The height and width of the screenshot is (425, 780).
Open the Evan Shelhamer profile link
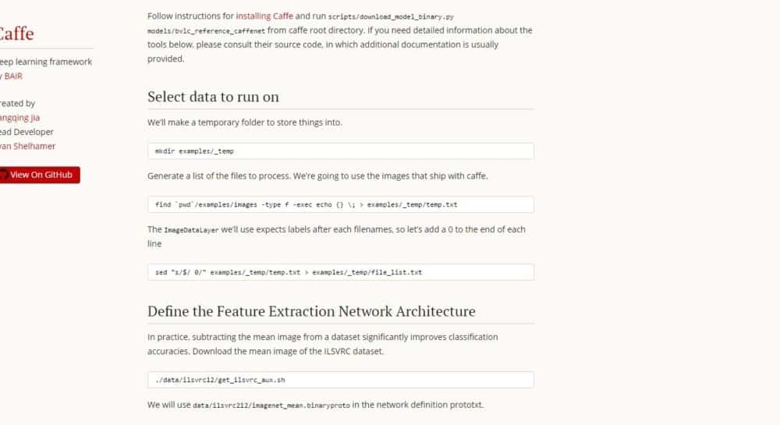point(27,146)
